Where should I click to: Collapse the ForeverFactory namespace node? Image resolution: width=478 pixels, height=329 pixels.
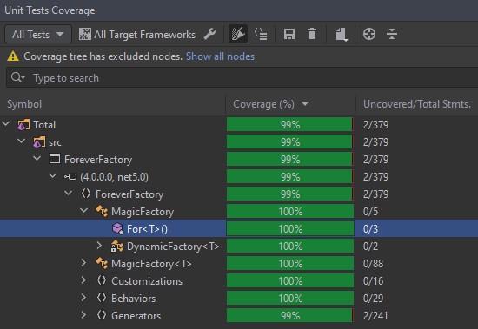click(69, 193)
